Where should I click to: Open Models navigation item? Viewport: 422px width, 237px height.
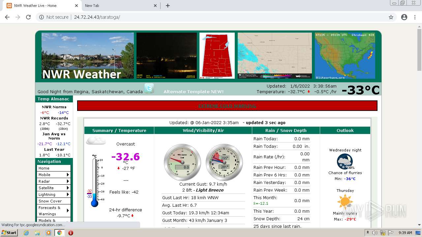coord(54,221)
